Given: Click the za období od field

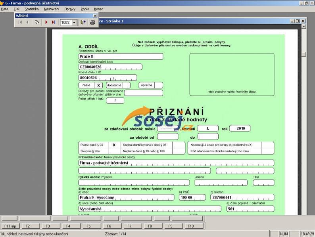Looking at the screenshot, I should [168, 136].
